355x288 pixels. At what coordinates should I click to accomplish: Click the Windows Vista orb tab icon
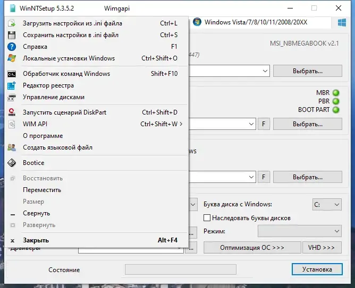(197, 22)
